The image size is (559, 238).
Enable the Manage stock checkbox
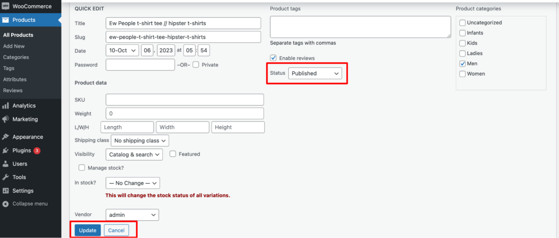[x=82, y=168]
